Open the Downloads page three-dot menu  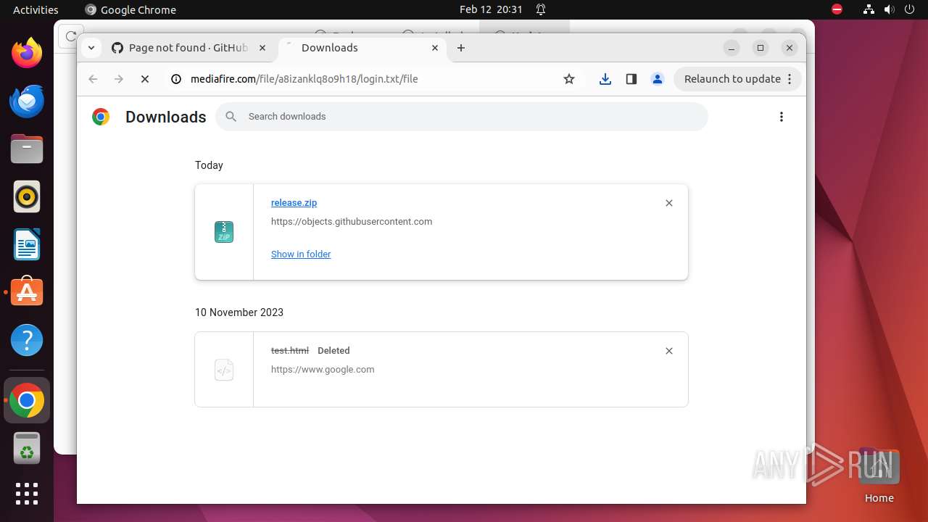click(782, 117)
